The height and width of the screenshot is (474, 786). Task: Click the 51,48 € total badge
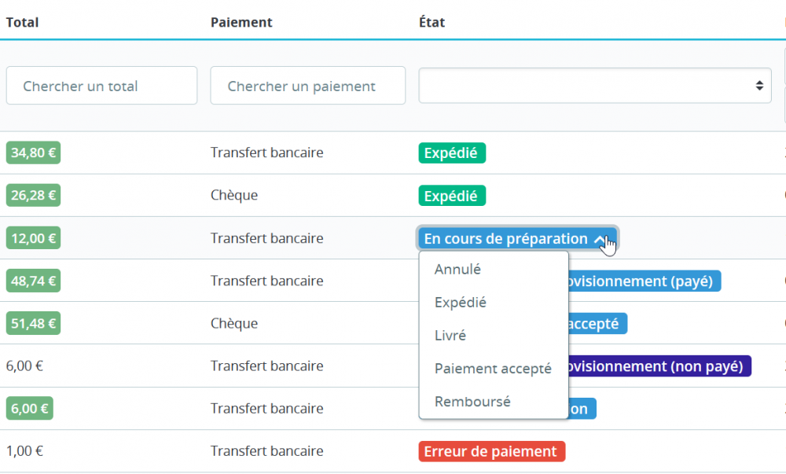(33, 323)
